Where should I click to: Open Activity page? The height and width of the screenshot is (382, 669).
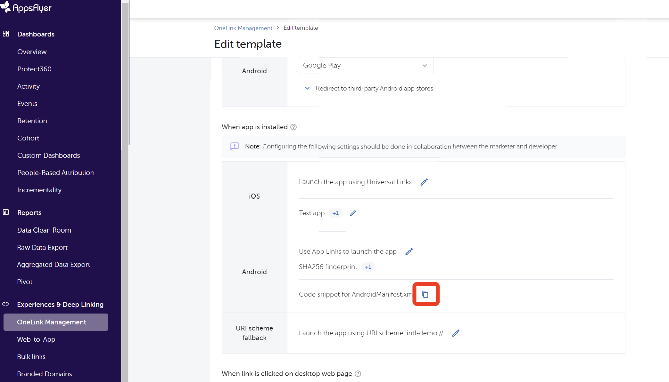[x=29, y=86]
